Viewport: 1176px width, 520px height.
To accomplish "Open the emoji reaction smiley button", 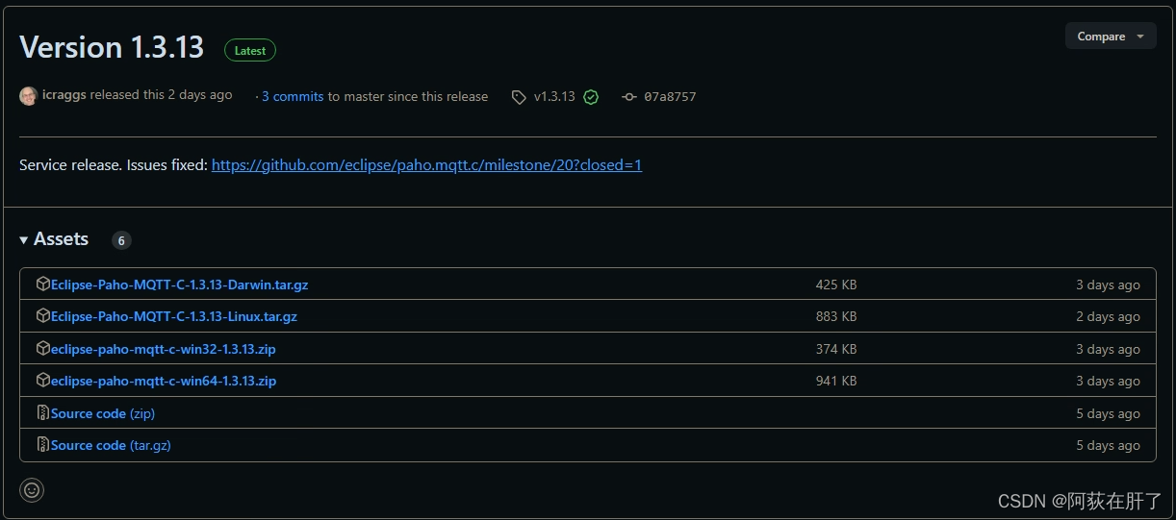I will pos(32,490).
